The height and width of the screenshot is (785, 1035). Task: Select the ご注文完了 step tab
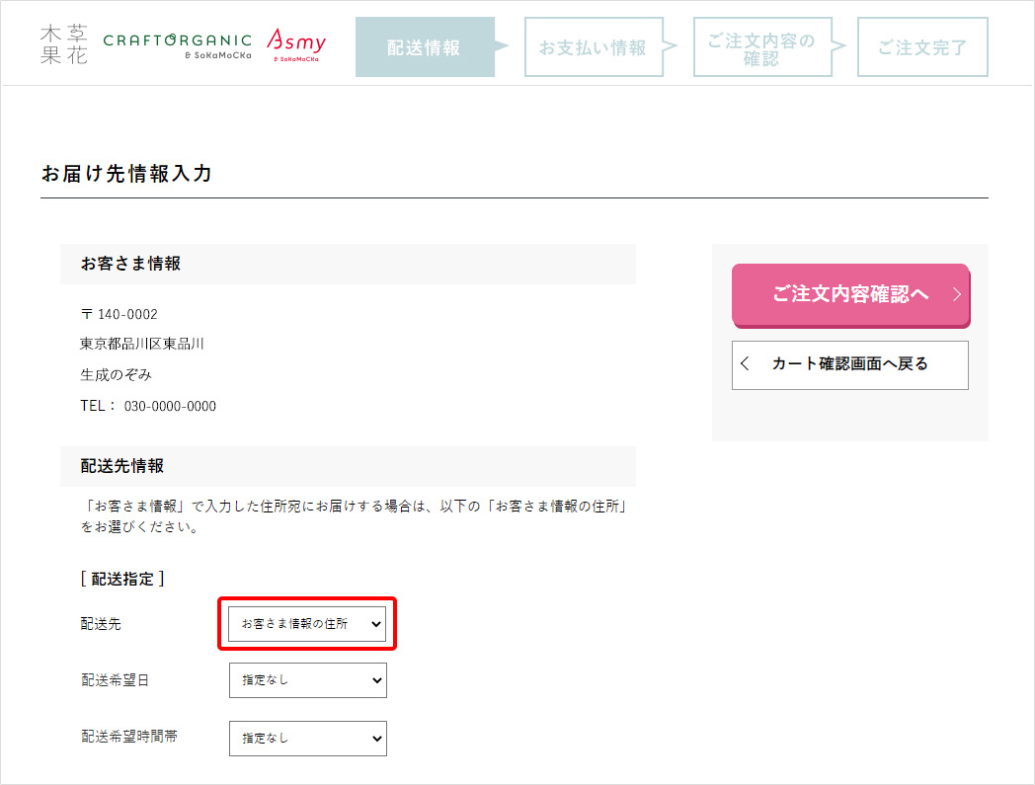tap(922, 46)
